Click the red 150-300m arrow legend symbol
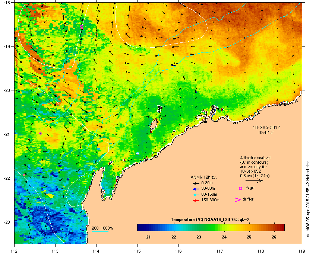This screenshot has width=313, height=253. (x=196, y=201)
